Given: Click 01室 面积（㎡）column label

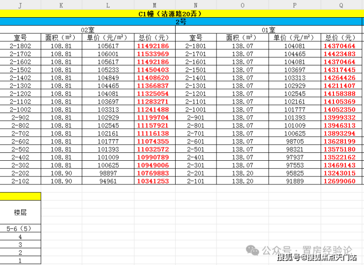Looking at the screenshot, I should click(x=243, y=37).
